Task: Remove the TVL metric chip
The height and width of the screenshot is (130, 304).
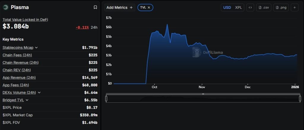Action: [149, 7]
